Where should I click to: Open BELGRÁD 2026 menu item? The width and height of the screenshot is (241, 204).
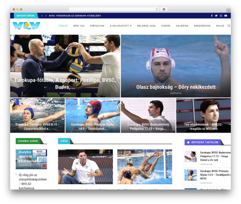point(146,26)
